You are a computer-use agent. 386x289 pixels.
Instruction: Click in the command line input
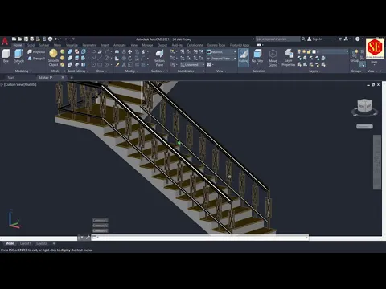click(199, 238)
